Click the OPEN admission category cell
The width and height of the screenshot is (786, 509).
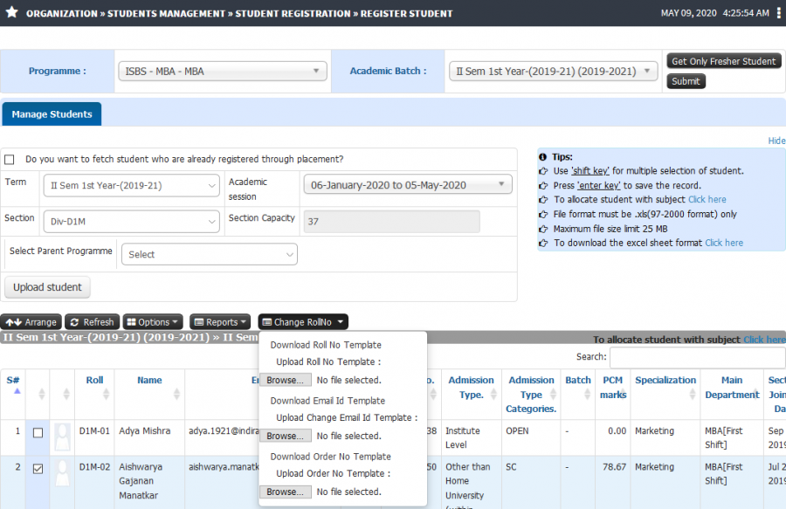pyautogui.click(x=517, y=430)
